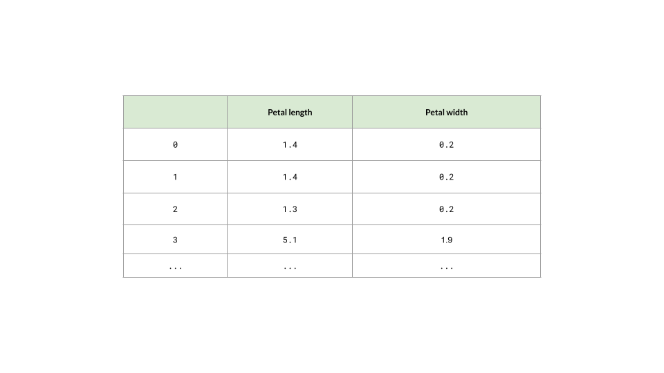This screenshot has height=373, width=664.
Task: Click the 5.1 petal length cell
Action: tap(290, 240)
